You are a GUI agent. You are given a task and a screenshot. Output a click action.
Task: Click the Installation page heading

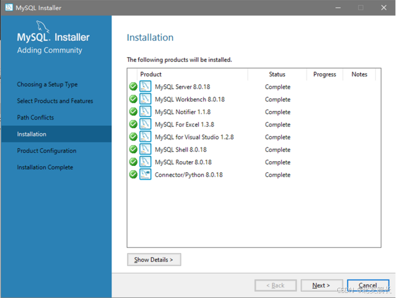[x=150, y=38]
